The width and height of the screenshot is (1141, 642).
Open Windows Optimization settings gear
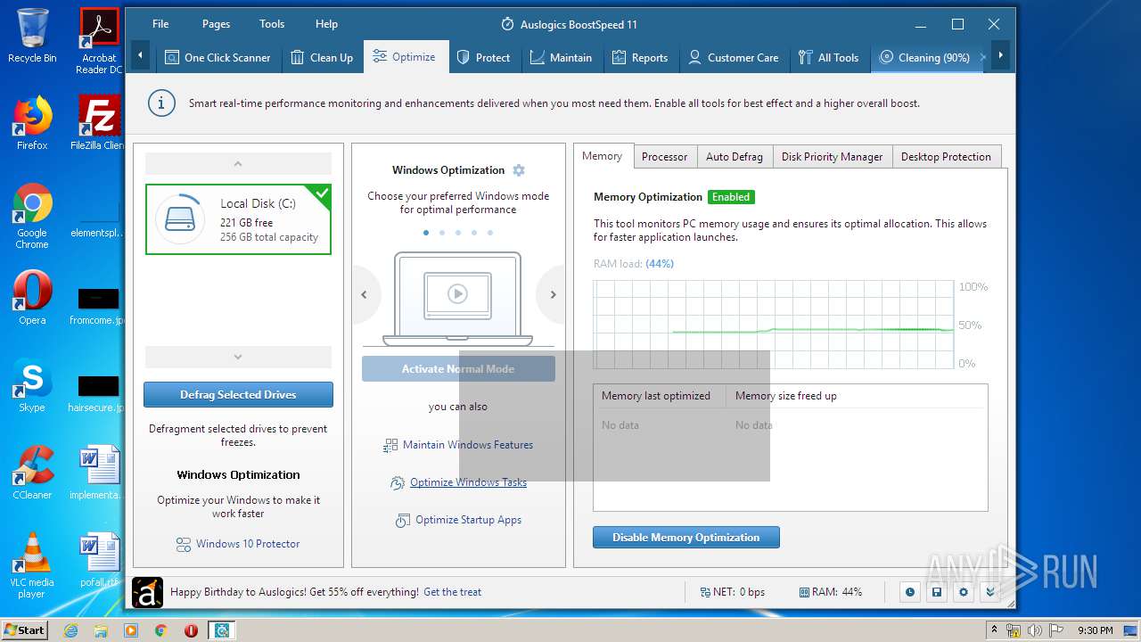519,170
